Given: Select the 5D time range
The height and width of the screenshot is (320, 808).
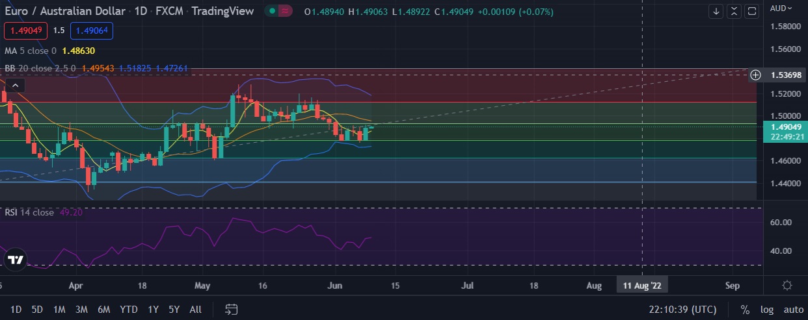Looking at the screenshot, I should (x=37, y=310).
